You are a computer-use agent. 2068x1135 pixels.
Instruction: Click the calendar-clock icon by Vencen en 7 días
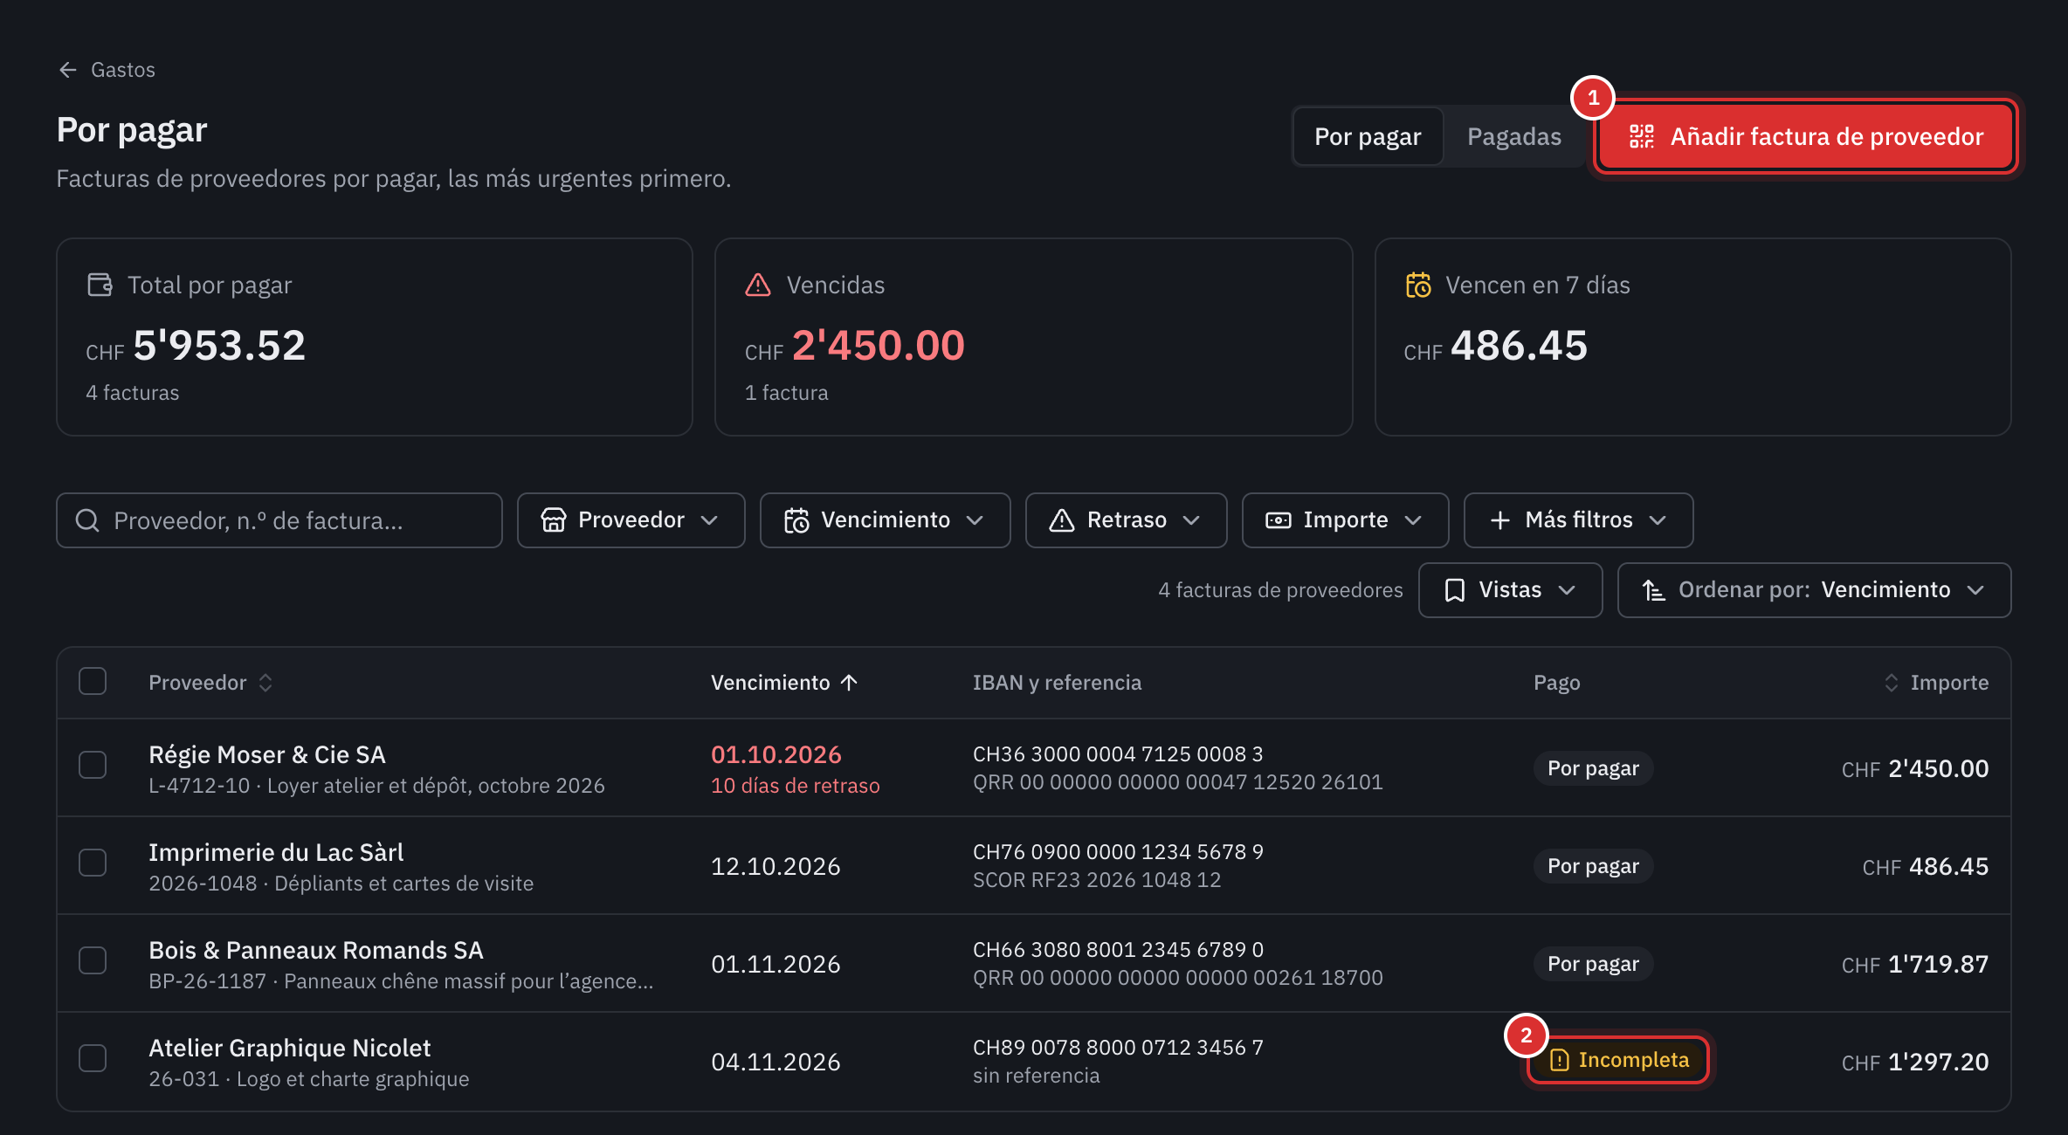point(1418,285)
